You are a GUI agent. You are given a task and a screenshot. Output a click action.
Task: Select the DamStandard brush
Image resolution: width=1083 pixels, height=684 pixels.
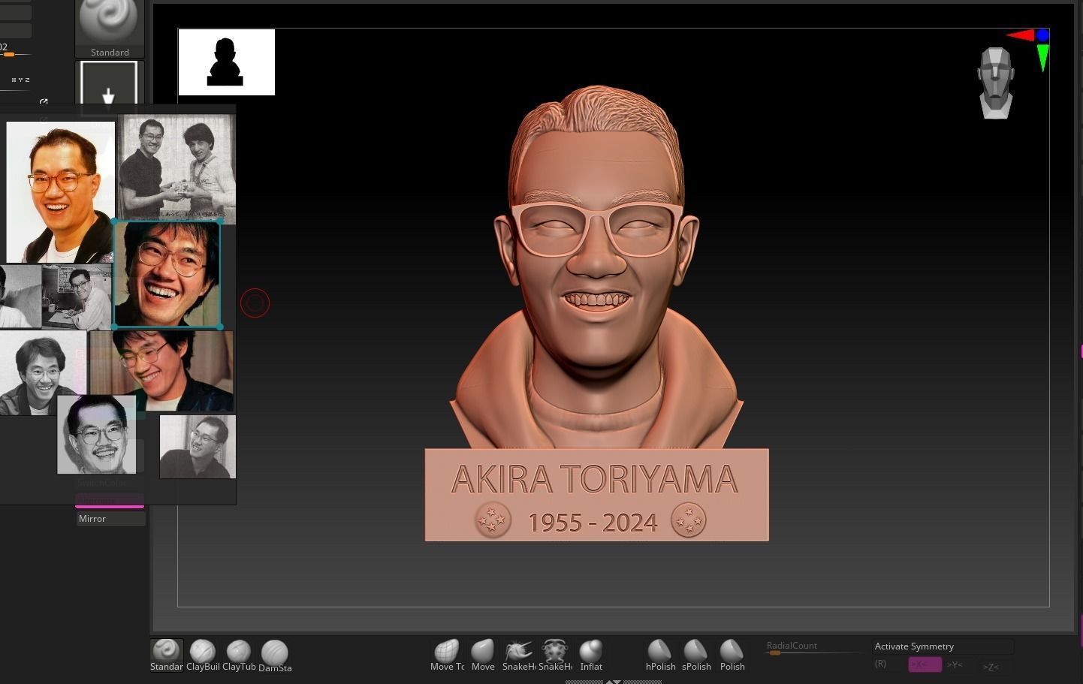click(275, 655)
